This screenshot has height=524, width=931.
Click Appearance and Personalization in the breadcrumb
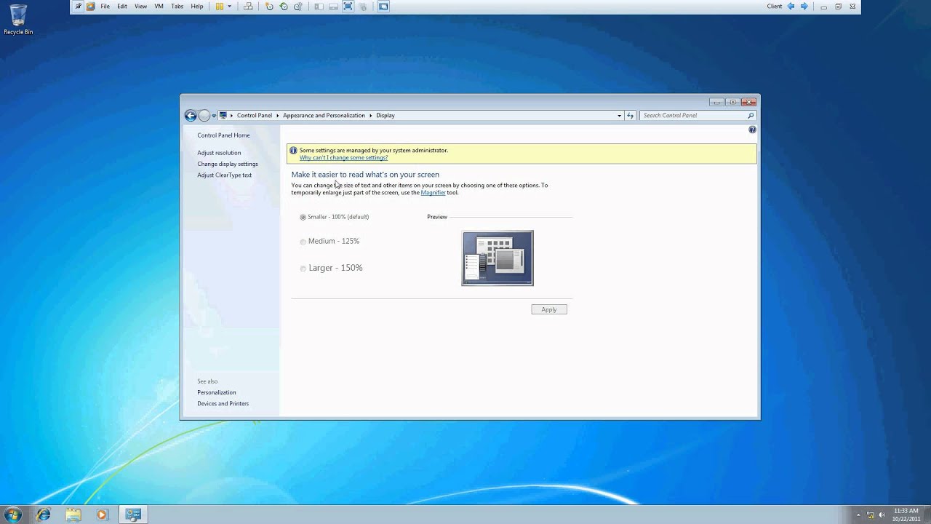click(x=324, y=115)
